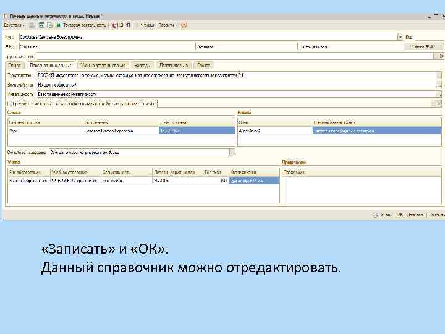Click the green table toolbar icon
Screen dimensions: 445x334
(41, 25)
